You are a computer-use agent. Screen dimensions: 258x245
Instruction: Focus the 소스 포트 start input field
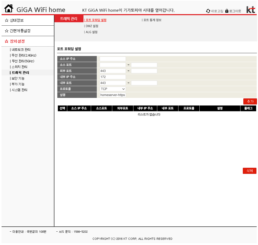coord(113,65)
